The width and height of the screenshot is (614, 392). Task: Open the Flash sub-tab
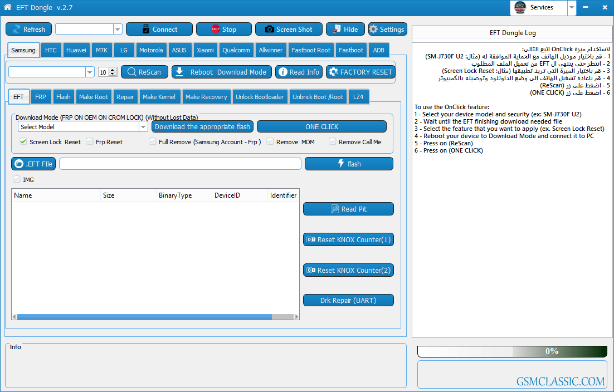click(x=64, y=97)
